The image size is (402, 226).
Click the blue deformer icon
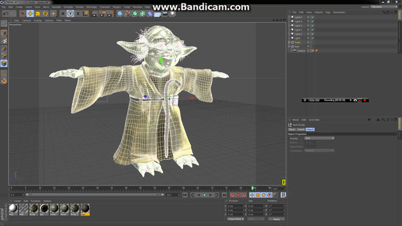tap(150, 14)
